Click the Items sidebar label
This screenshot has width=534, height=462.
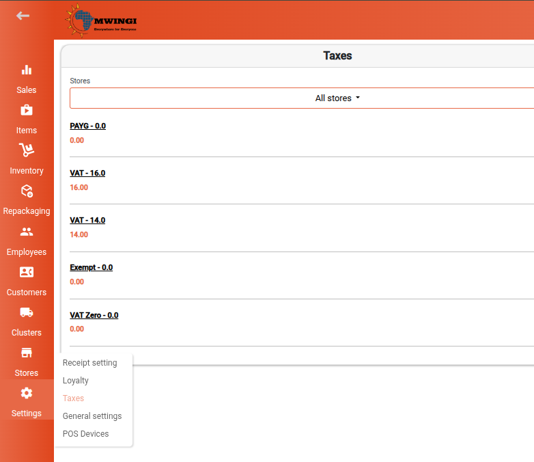coord(27,131)
